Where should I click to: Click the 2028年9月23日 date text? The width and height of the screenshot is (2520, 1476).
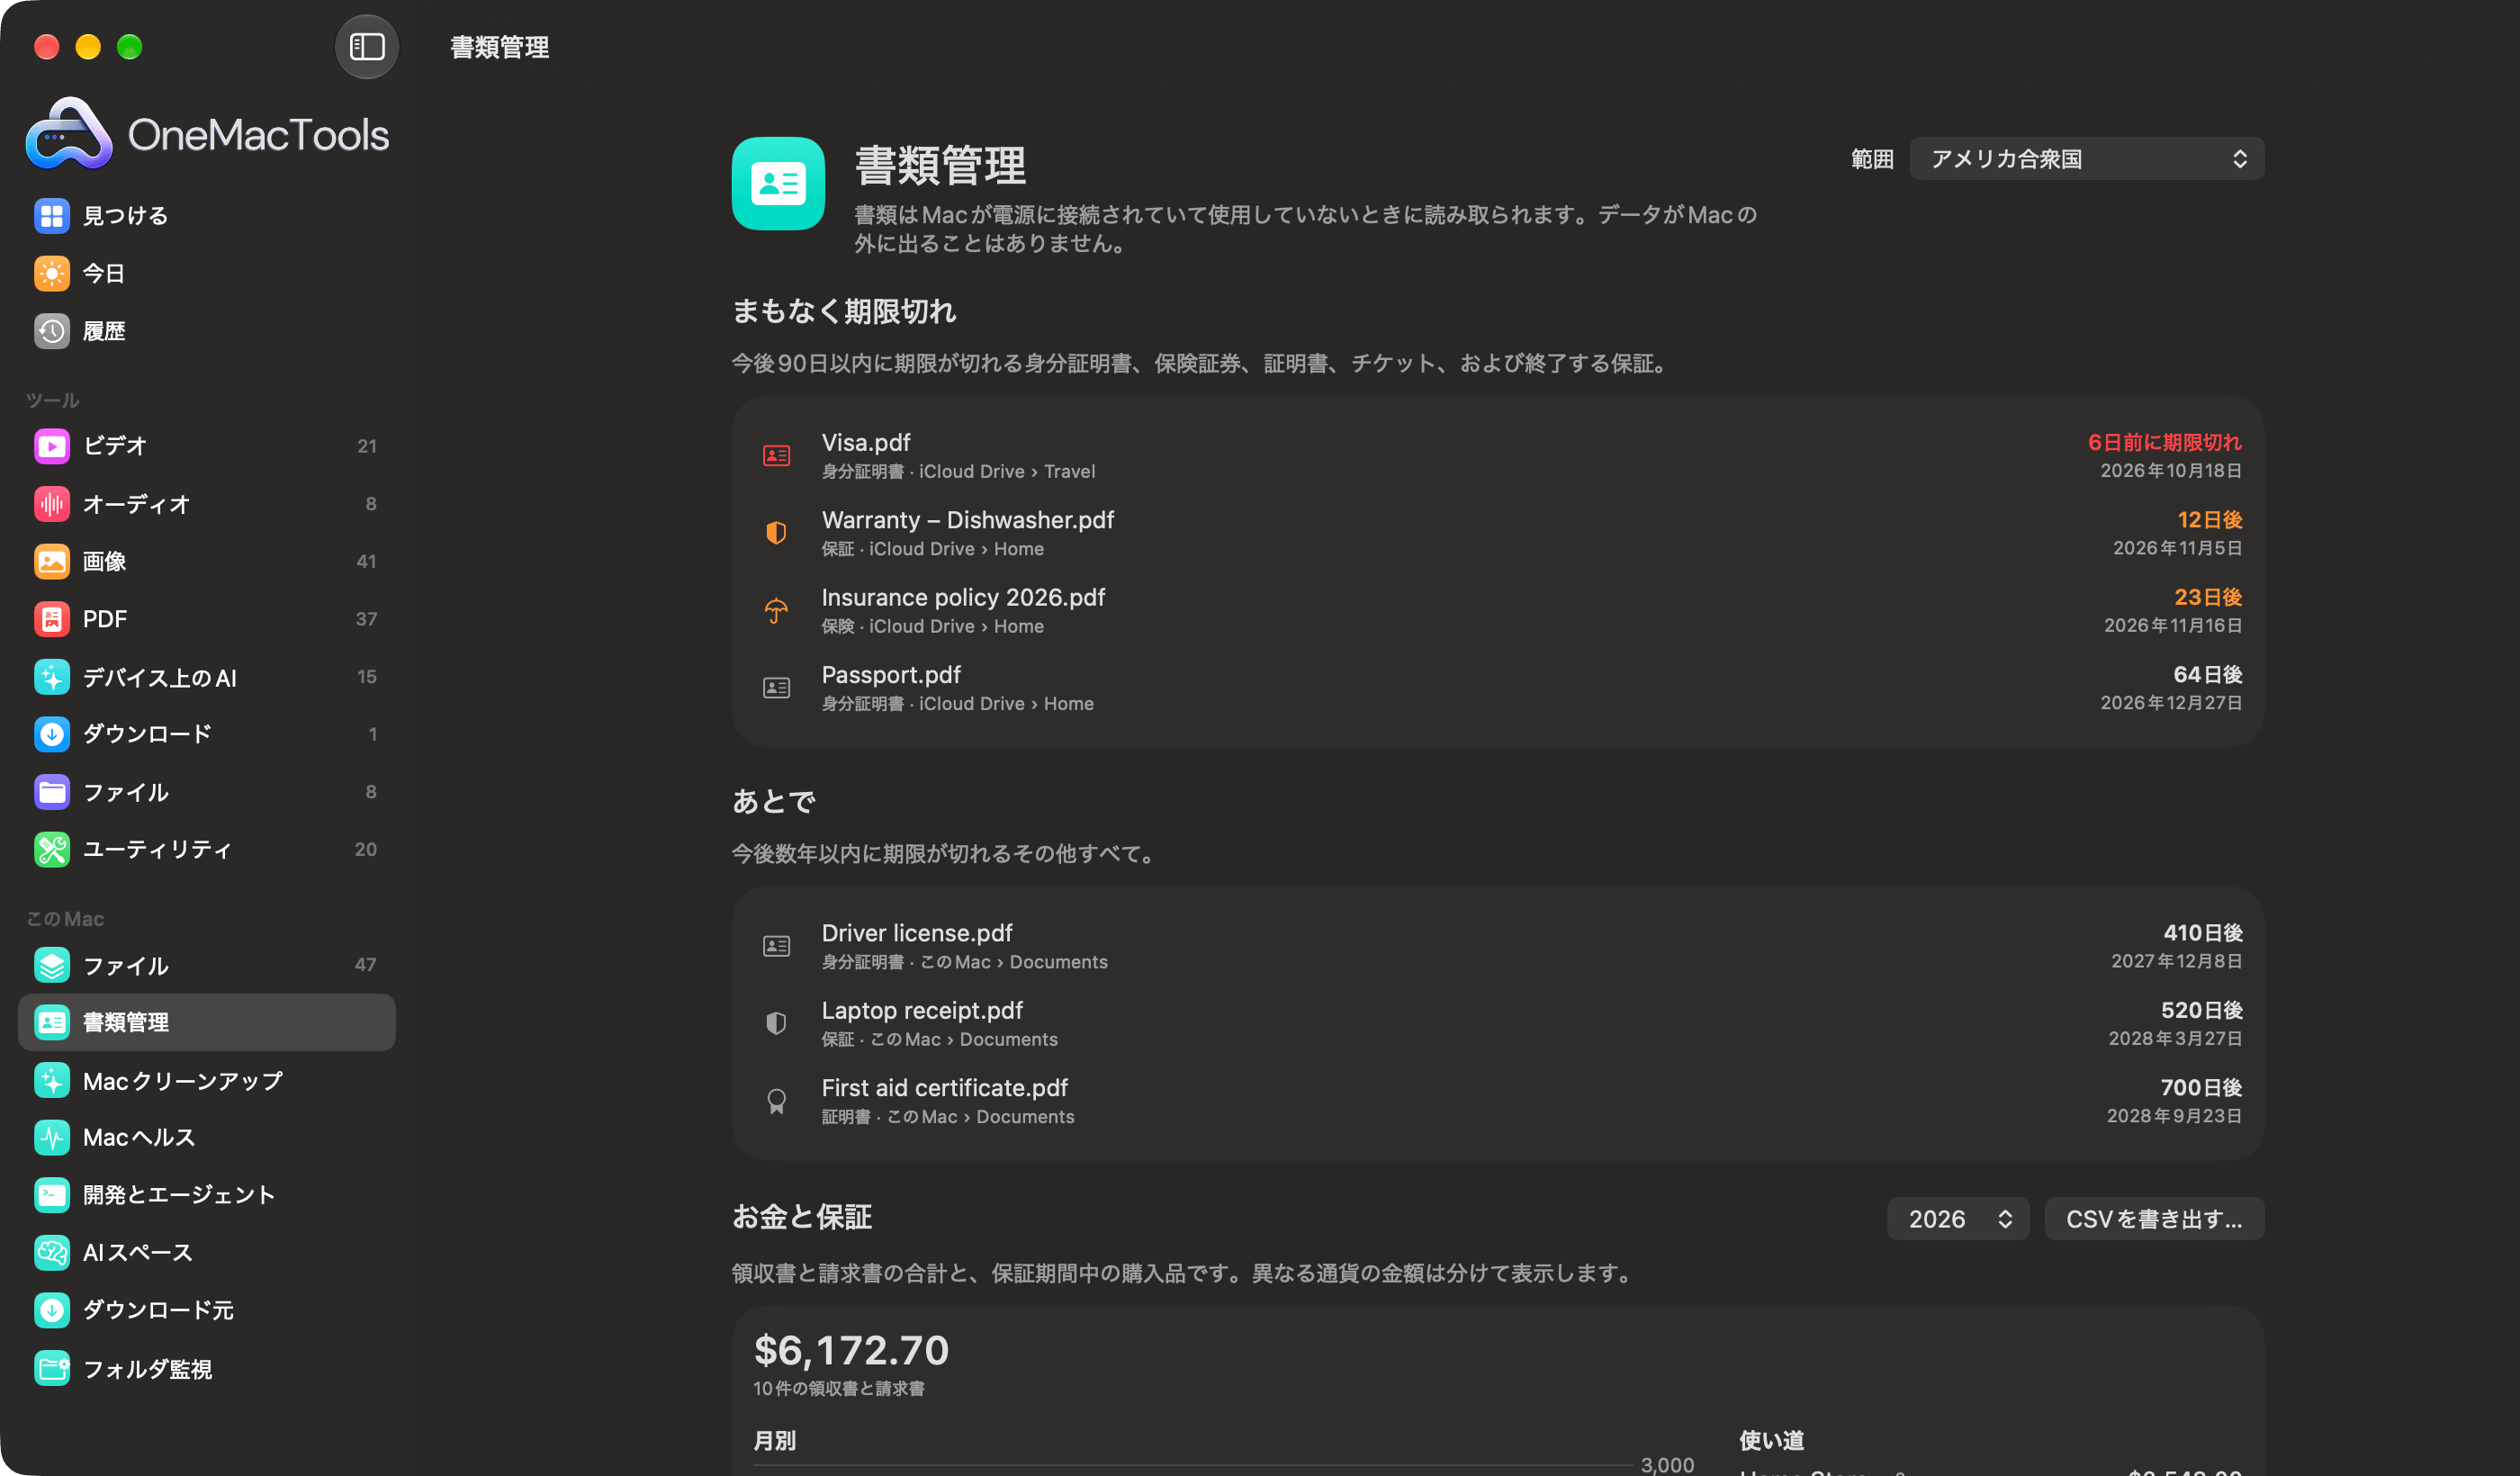pos(2174,1116)
